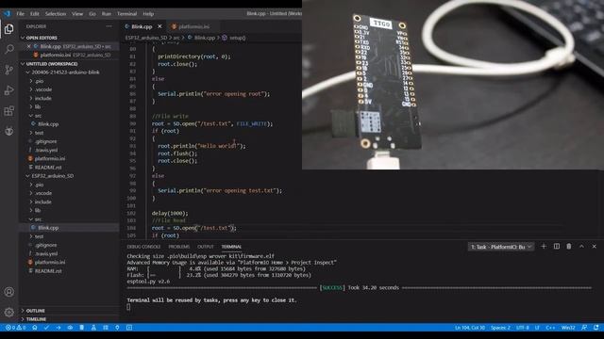Open the View menu
Viewport: 604px width, 339px height.
77,13
